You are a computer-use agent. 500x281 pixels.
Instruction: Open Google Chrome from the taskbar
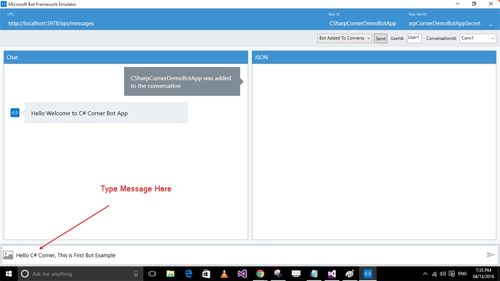pyautogui.click(x=260, y=274)
